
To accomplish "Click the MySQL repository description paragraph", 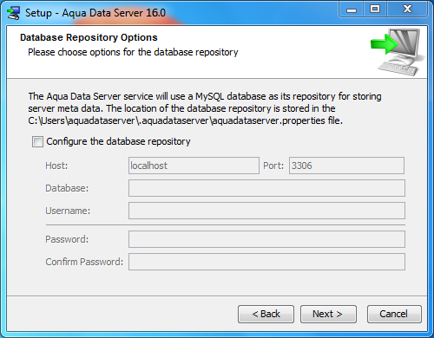I will tap(205, 108).
